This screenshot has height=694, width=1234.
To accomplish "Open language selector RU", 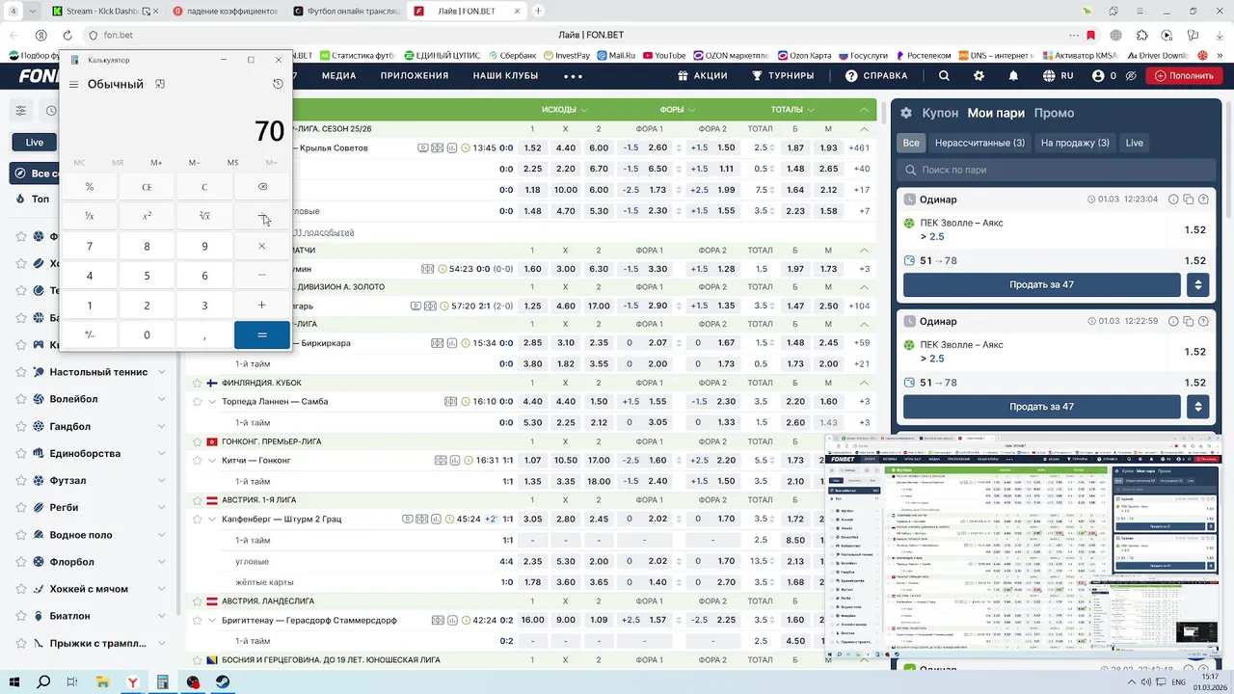I will (1058, 76).
